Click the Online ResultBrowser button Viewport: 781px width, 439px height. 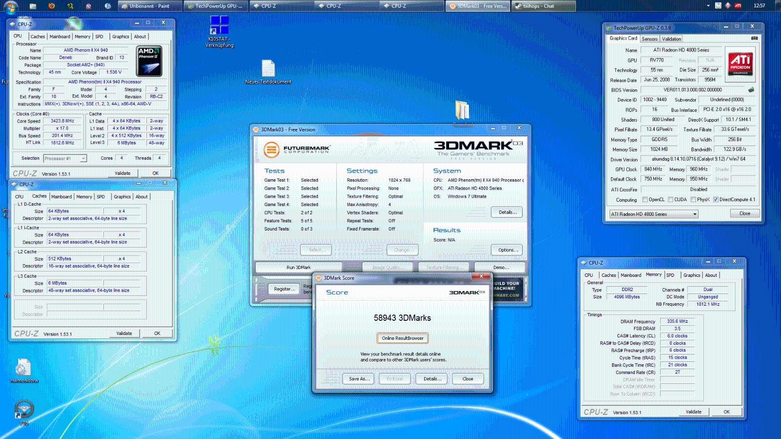(403, 338)
